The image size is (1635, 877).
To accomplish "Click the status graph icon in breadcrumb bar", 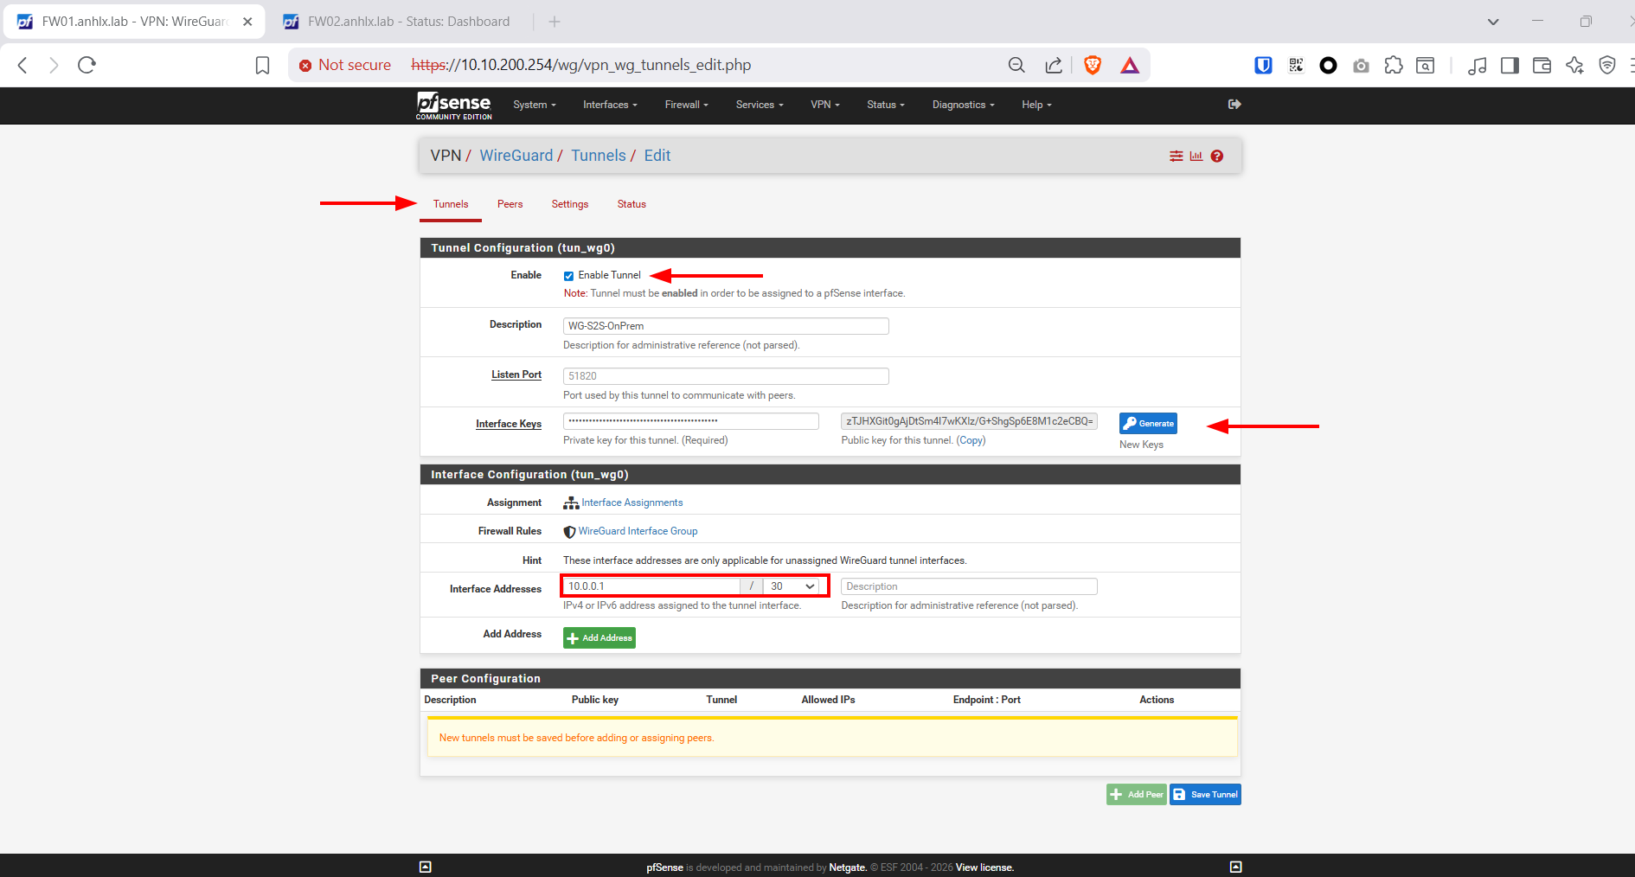I will pos(1196,157).
